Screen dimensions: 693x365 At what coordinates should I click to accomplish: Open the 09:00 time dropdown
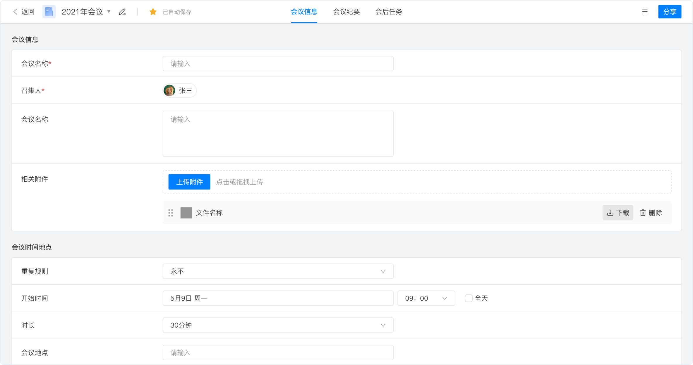click(x=426, y=298)
